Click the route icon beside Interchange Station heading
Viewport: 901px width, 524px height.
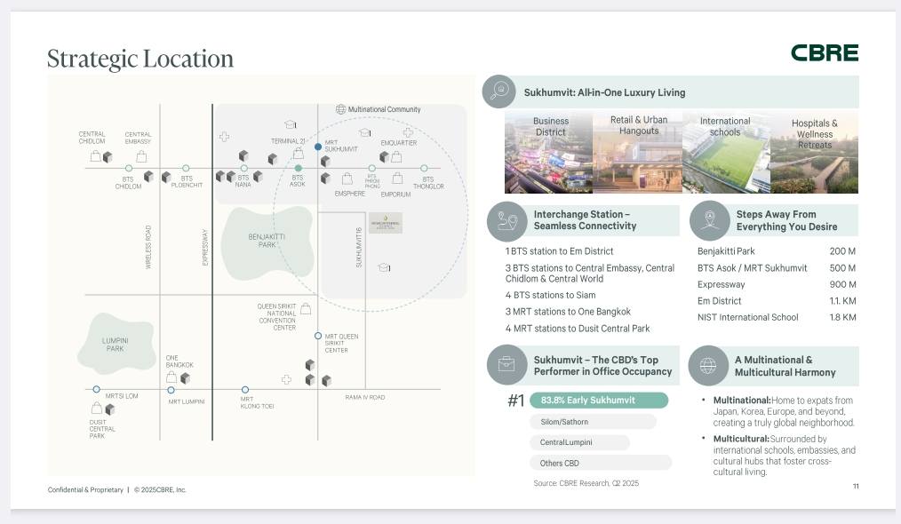coord(507,220)
